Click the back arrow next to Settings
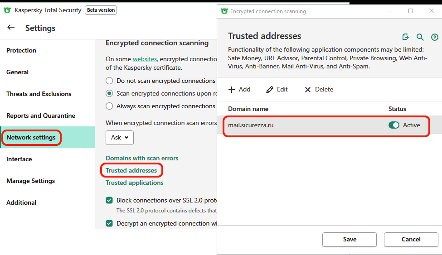This screenshot has height=255, width=442. tap(11, 28)
